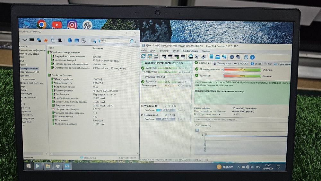The width and height of the screenshot is (321, 181).
Task: Click the network monitors icon in AIDA64 toolbar
Action: coord(39,40)
